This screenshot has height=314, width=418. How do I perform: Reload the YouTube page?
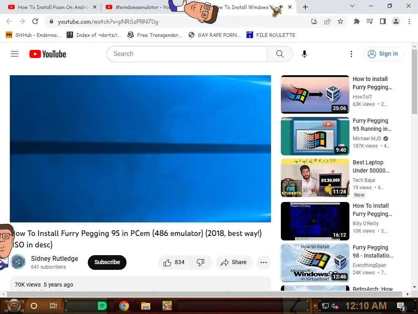(x=35, y=22)
